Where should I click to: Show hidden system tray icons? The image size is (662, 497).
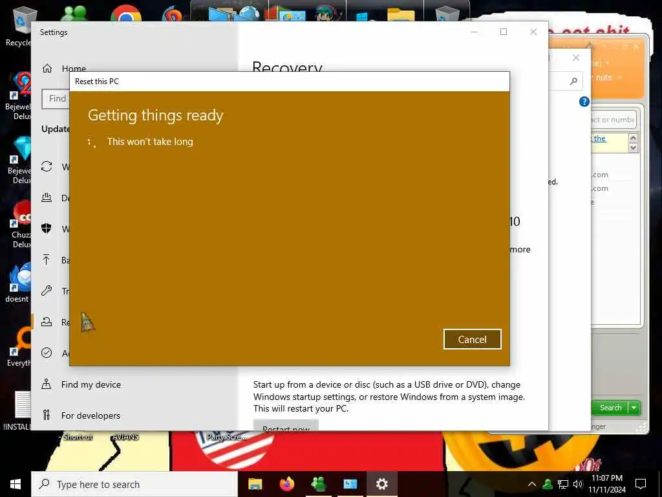point(532,484)
